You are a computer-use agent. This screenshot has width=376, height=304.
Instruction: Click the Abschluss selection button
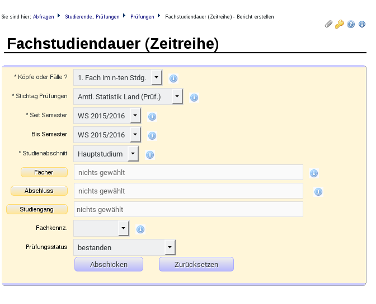point(39,191)
